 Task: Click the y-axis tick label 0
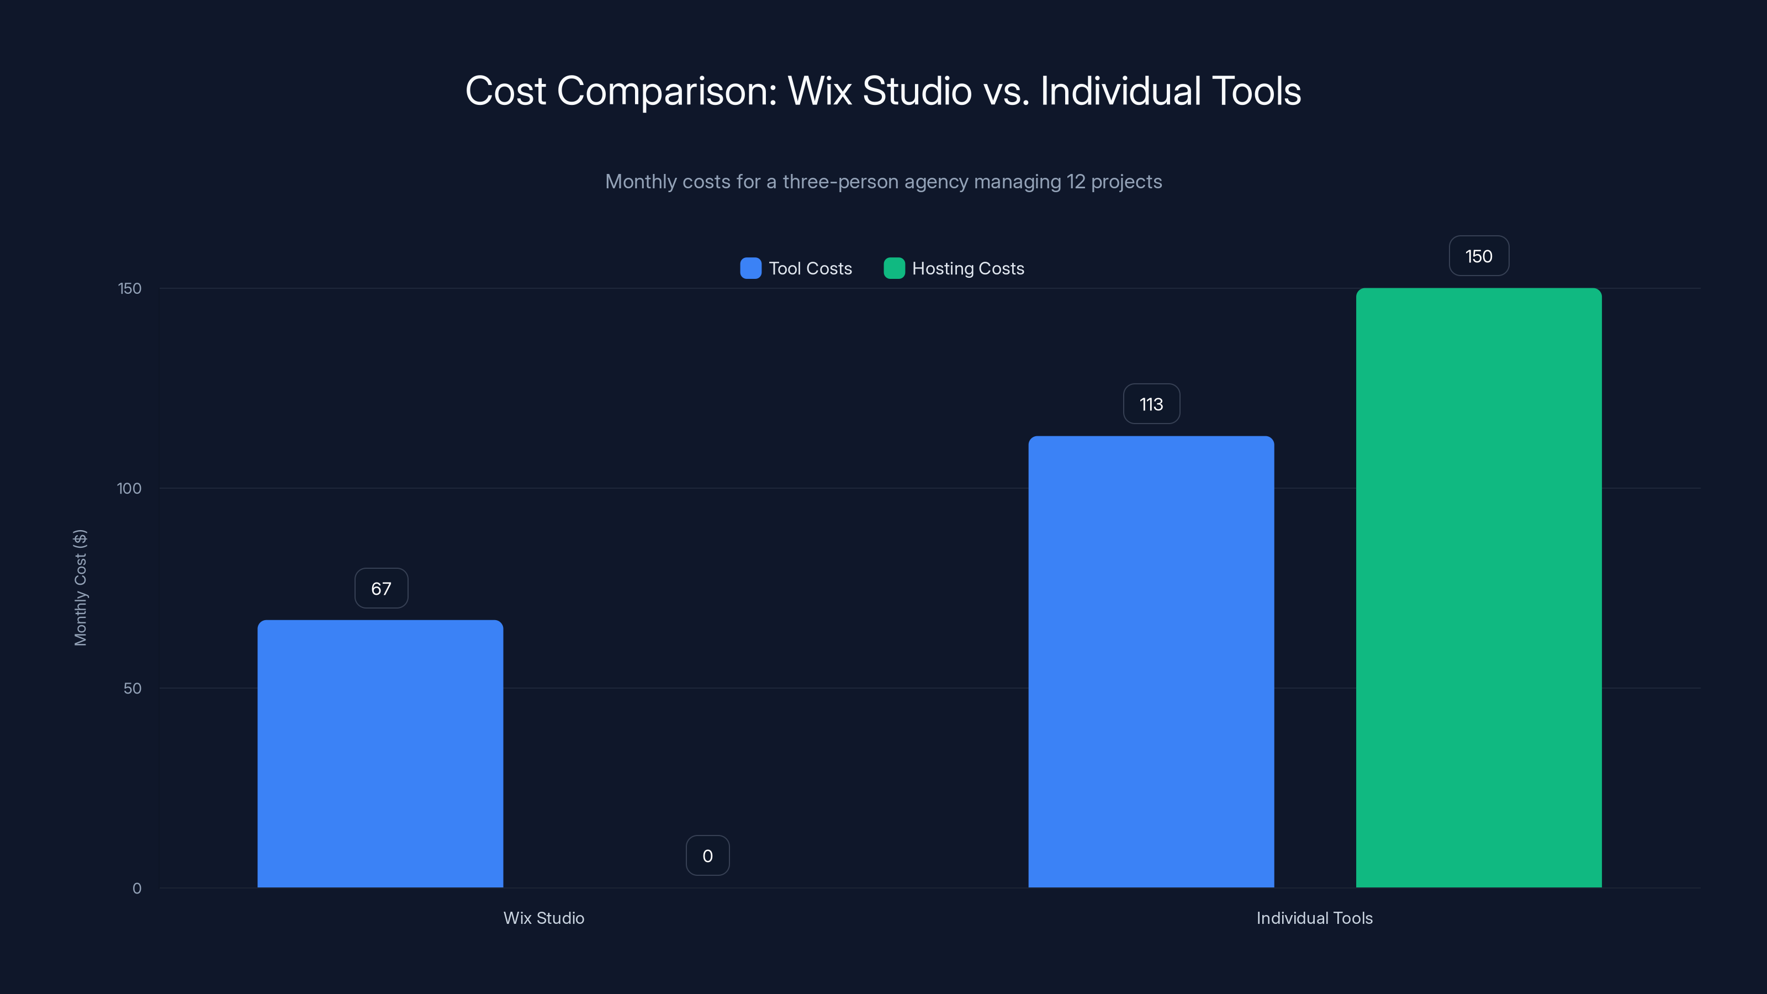[x=137, y=889]
